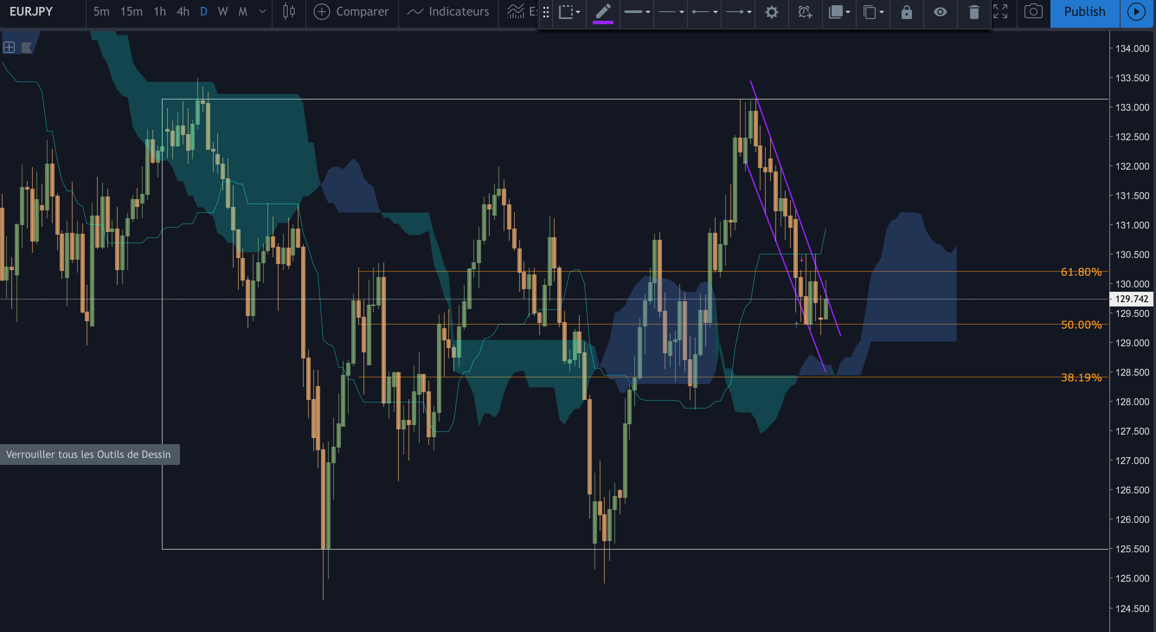Expand the more timeframes chevron
The width and height of the screenshot is (1156, 632).
click(263, 12)
